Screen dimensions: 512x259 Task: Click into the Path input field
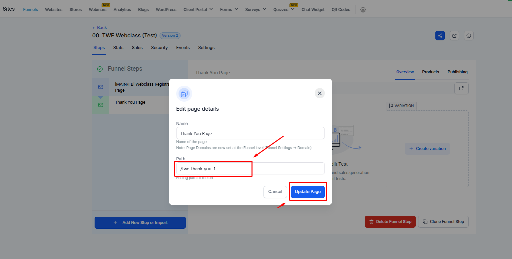pos(250,169)
